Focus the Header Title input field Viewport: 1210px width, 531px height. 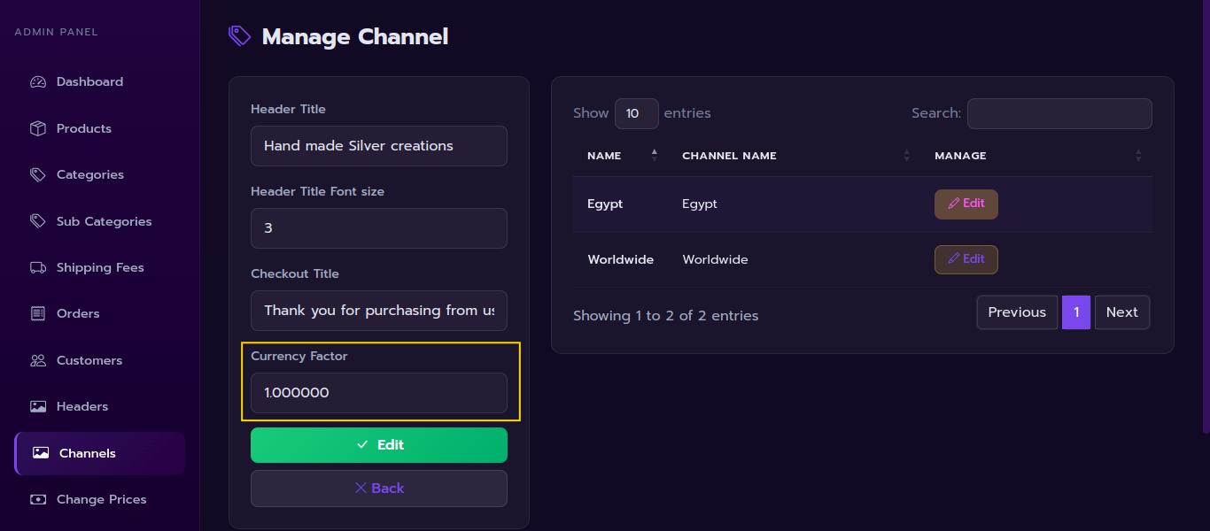[379, 146]
